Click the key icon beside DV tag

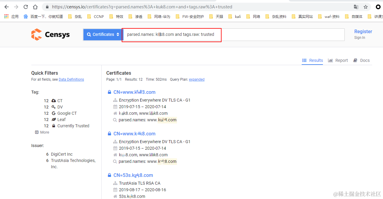54,107
